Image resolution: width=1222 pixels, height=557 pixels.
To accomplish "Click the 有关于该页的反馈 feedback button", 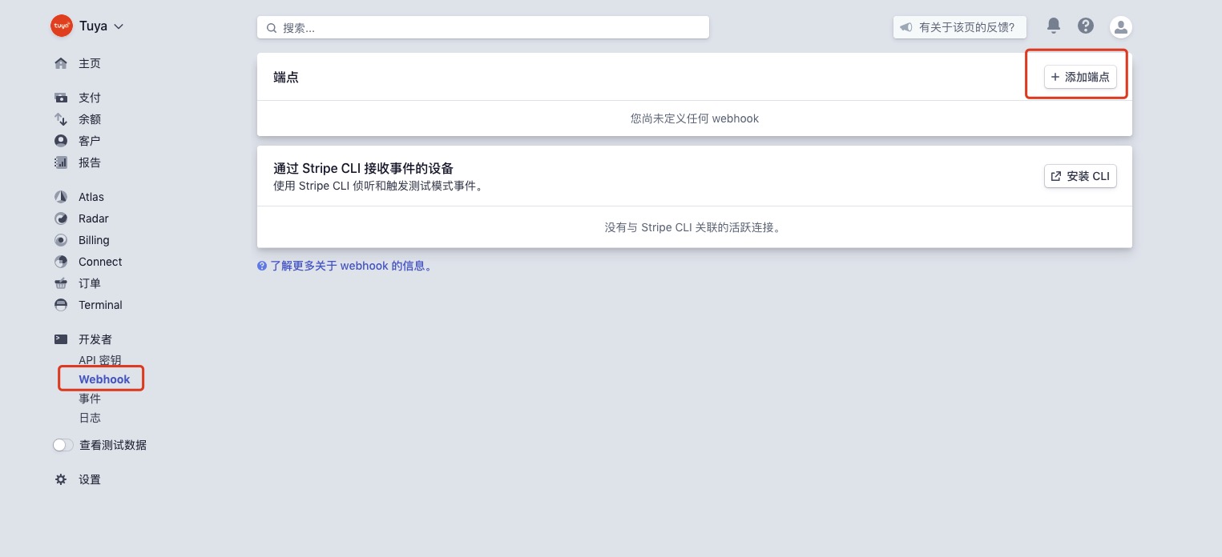I will tap(959, 27).
